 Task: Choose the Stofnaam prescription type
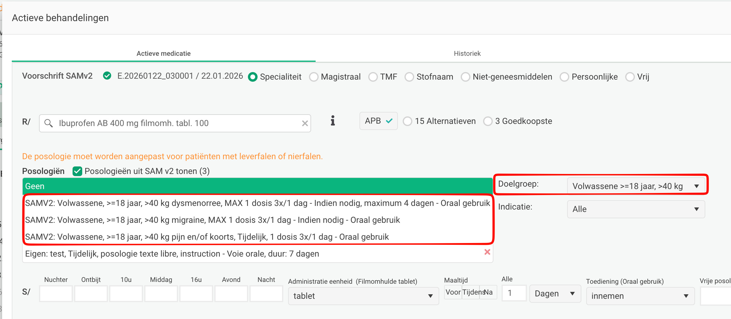click(409, 77)
